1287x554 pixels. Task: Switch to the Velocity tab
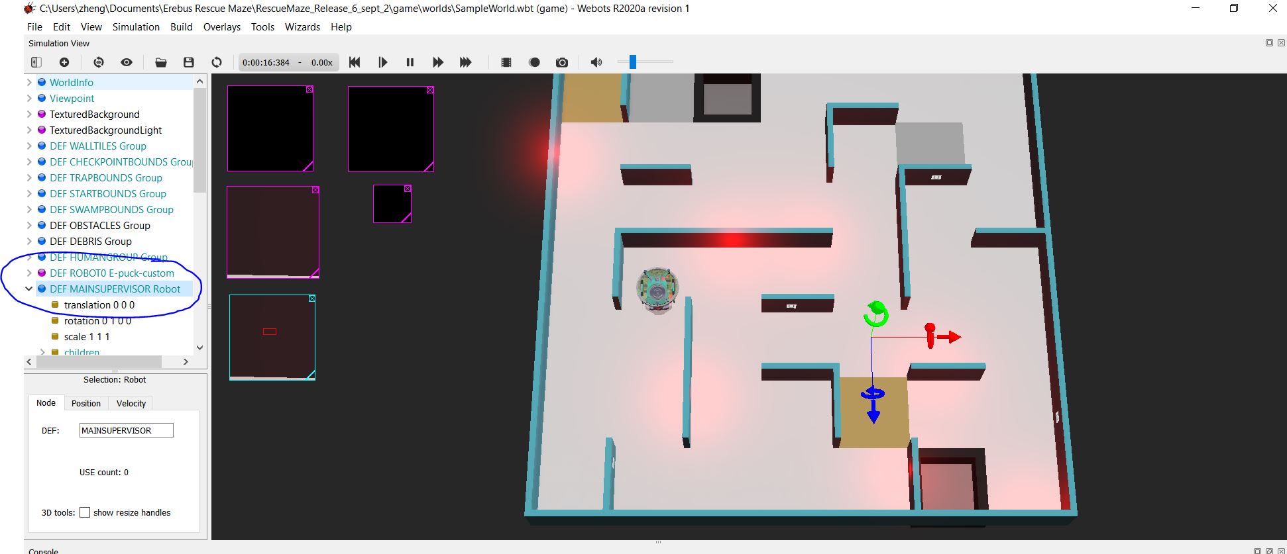click(x=131, y=403)
